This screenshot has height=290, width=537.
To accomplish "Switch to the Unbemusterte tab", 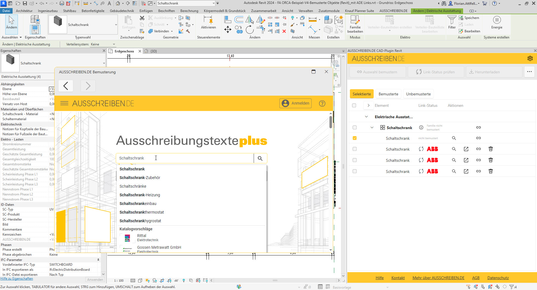I will (418, 94).
